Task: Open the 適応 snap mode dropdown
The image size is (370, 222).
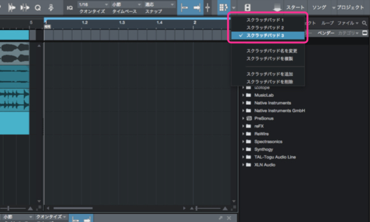Action: coord(159,4)
